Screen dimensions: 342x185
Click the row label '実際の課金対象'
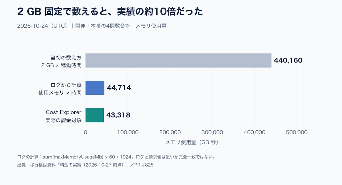coord(63,120)
